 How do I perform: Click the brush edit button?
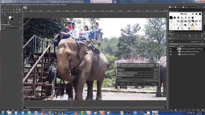tap(172, 35)
